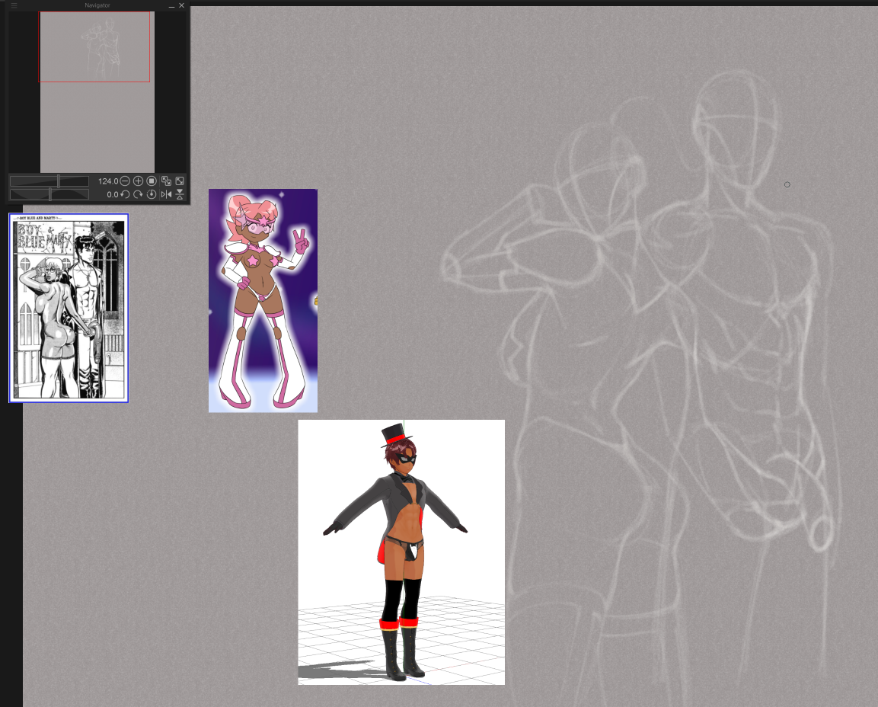Click the red viewport frame in Navigator

94,47
